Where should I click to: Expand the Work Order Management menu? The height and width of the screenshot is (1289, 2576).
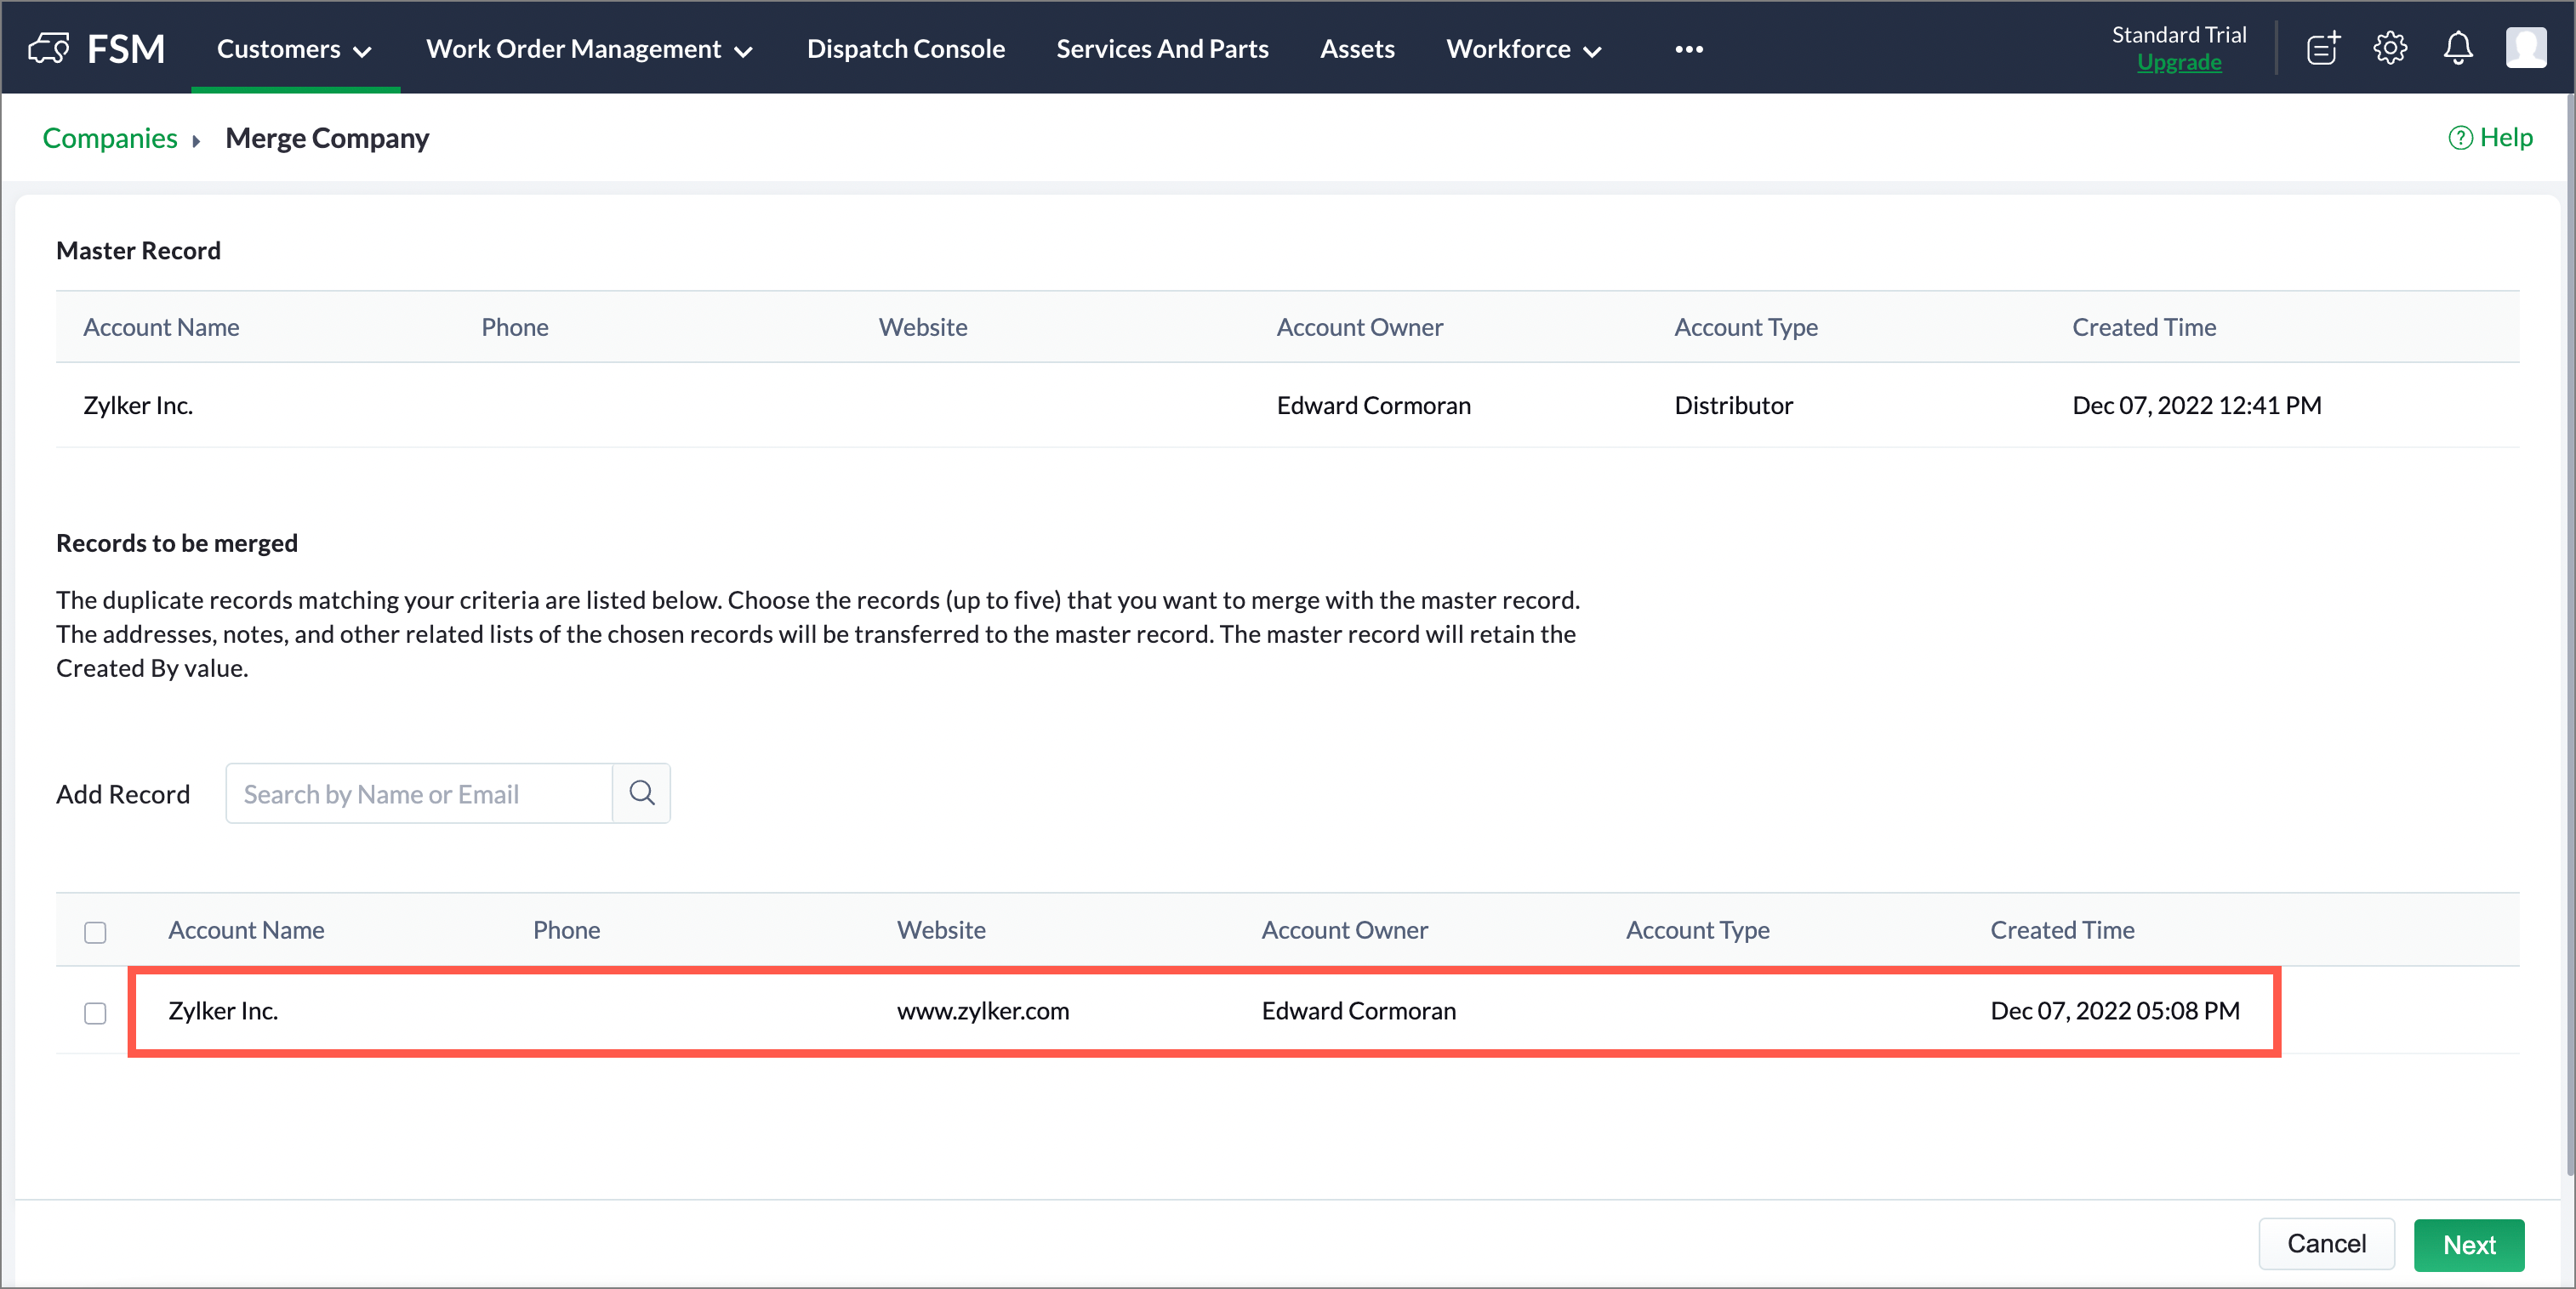click(x=589, y=49)
